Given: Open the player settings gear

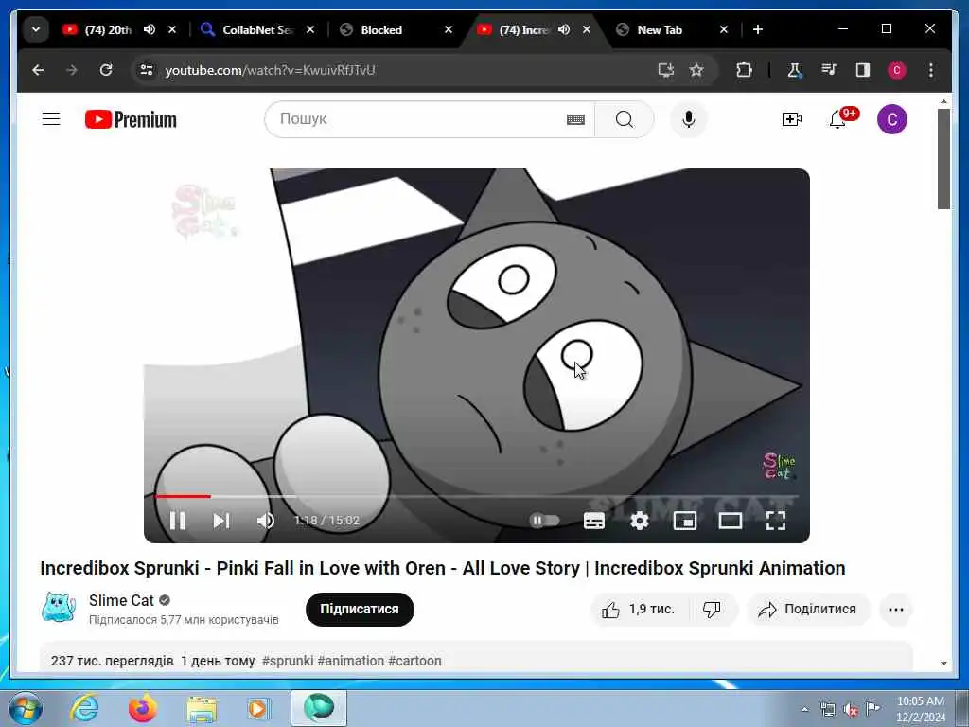Looking at the screenshot, I should [x=640, y=521].
